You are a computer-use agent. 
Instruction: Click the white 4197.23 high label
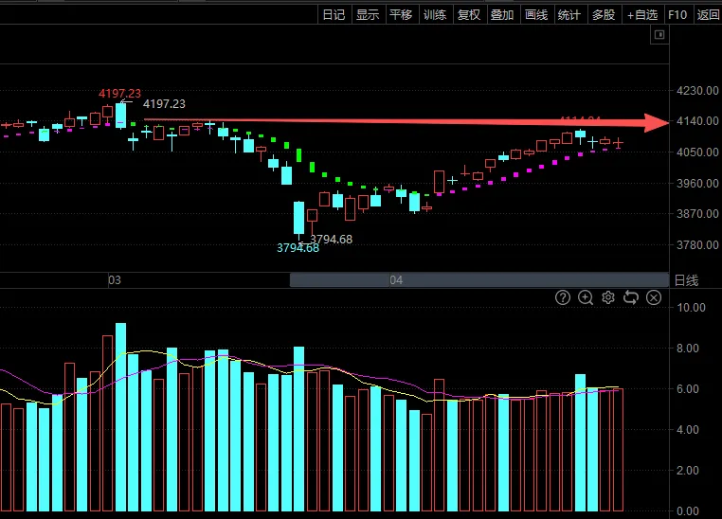(x=164, y=104)
